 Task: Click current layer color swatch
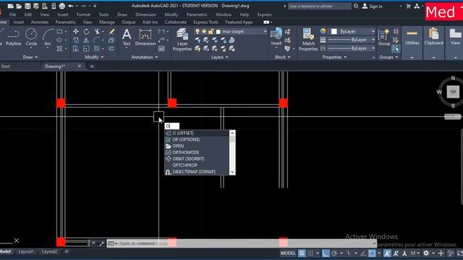click(218, 32)
